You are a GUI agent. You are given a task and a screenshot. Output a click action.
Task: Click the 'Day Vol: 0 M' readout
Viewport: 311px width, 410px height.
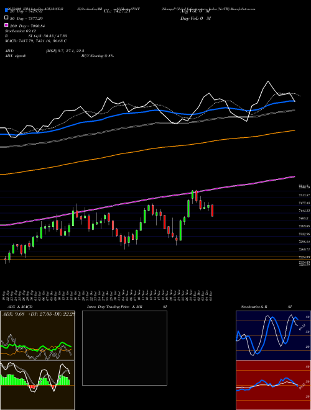(195, 19)
